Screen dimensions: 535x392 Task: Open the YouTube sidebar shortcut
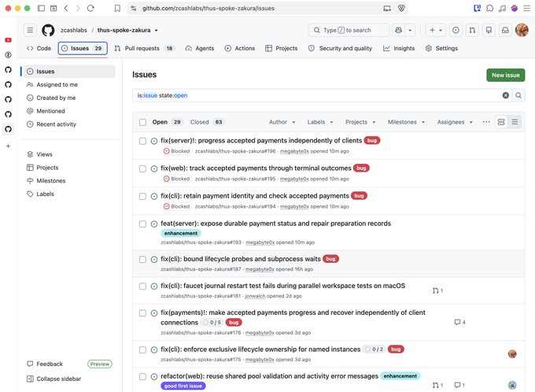[8, 40]
